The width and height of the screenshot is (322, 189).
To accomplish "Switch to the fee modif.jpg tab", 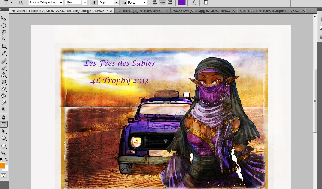I will (x=141, y=11).
